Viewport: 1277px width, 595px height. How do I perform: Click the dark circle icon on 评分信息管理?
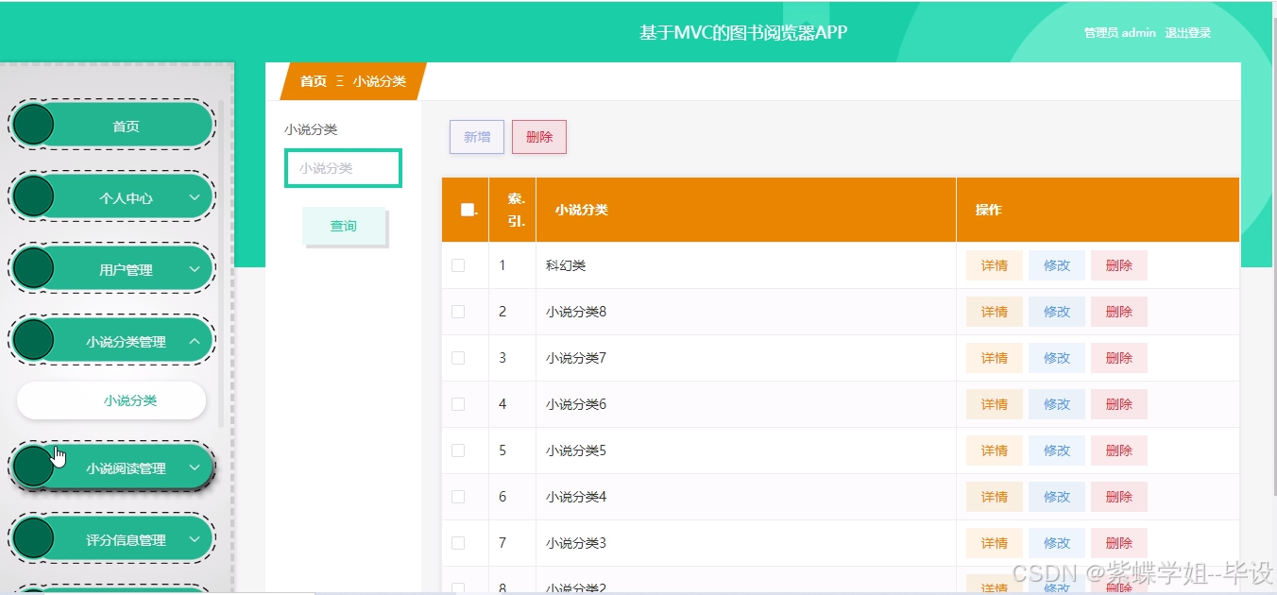click(34, 540)
